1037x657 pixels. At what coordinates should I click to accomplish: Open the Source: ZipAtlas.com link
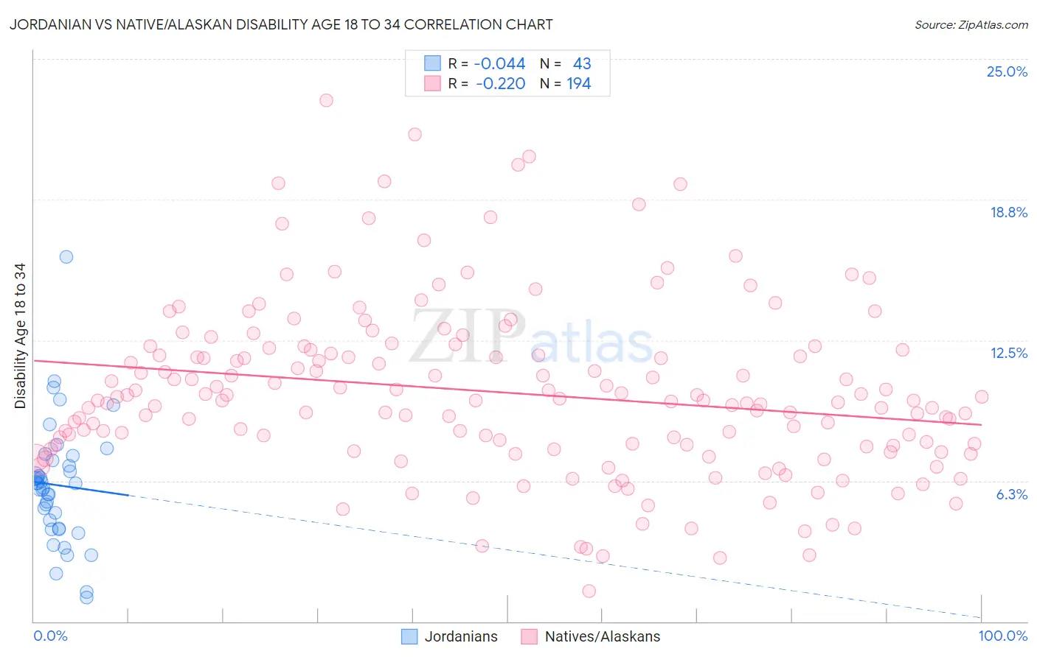point(971,24)
